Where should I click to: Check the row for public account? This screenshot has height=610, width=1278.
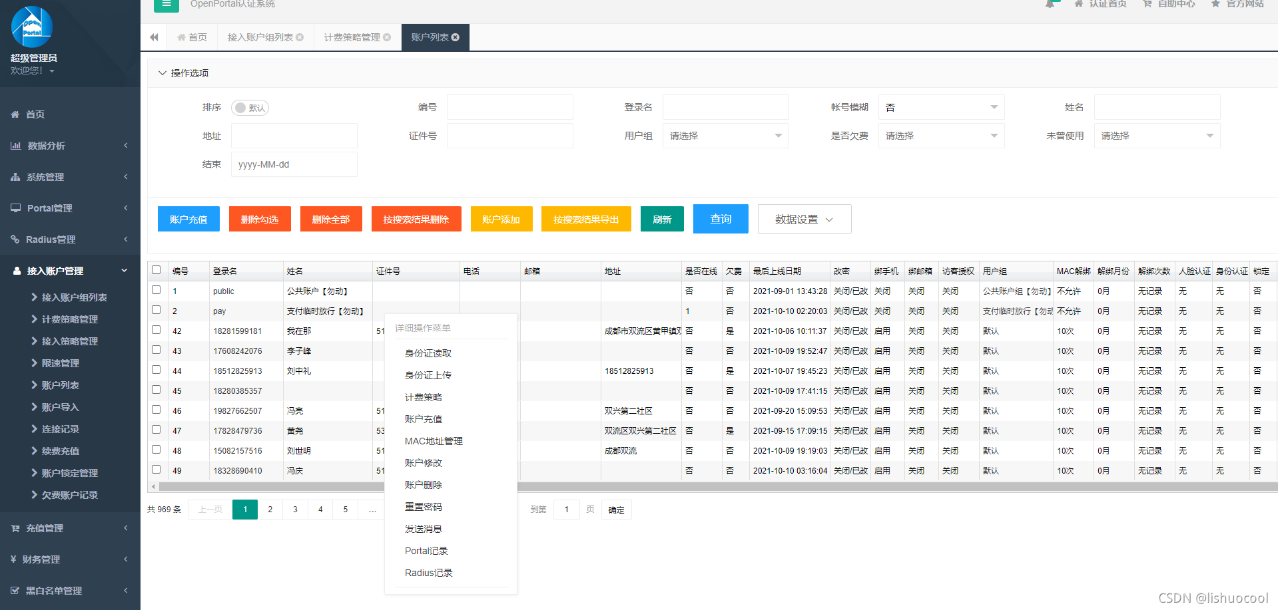pos(157,290)
